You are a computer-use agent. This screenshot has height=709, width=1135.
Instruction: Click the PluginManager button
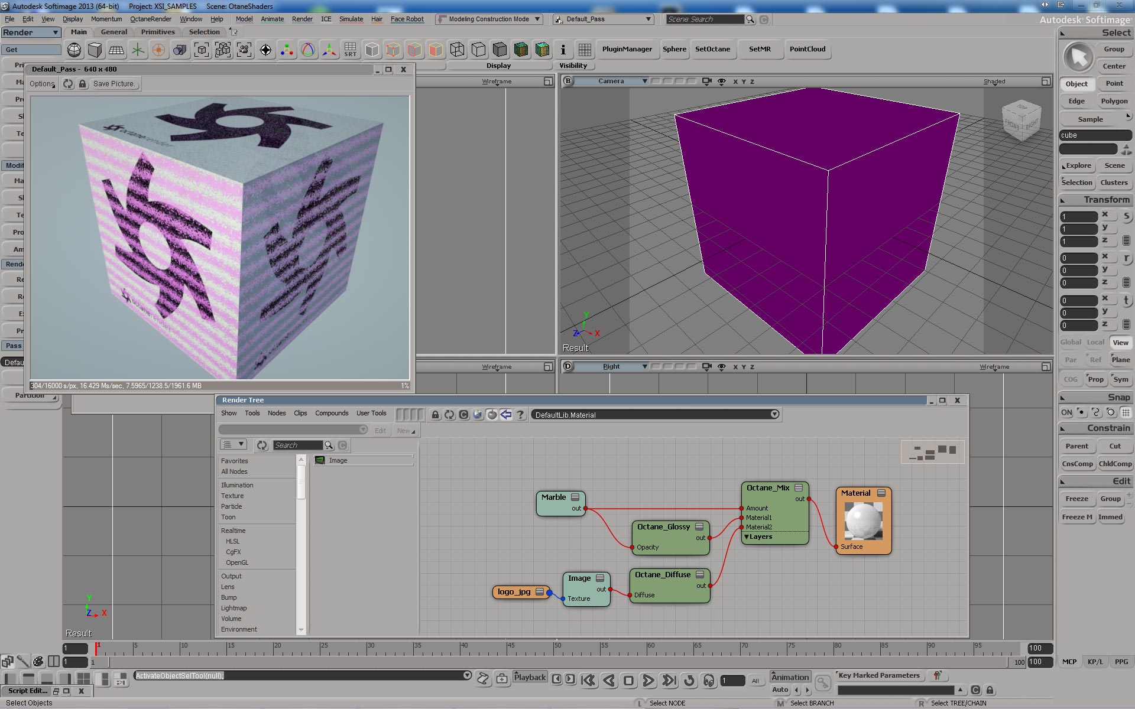pos(627,49)
